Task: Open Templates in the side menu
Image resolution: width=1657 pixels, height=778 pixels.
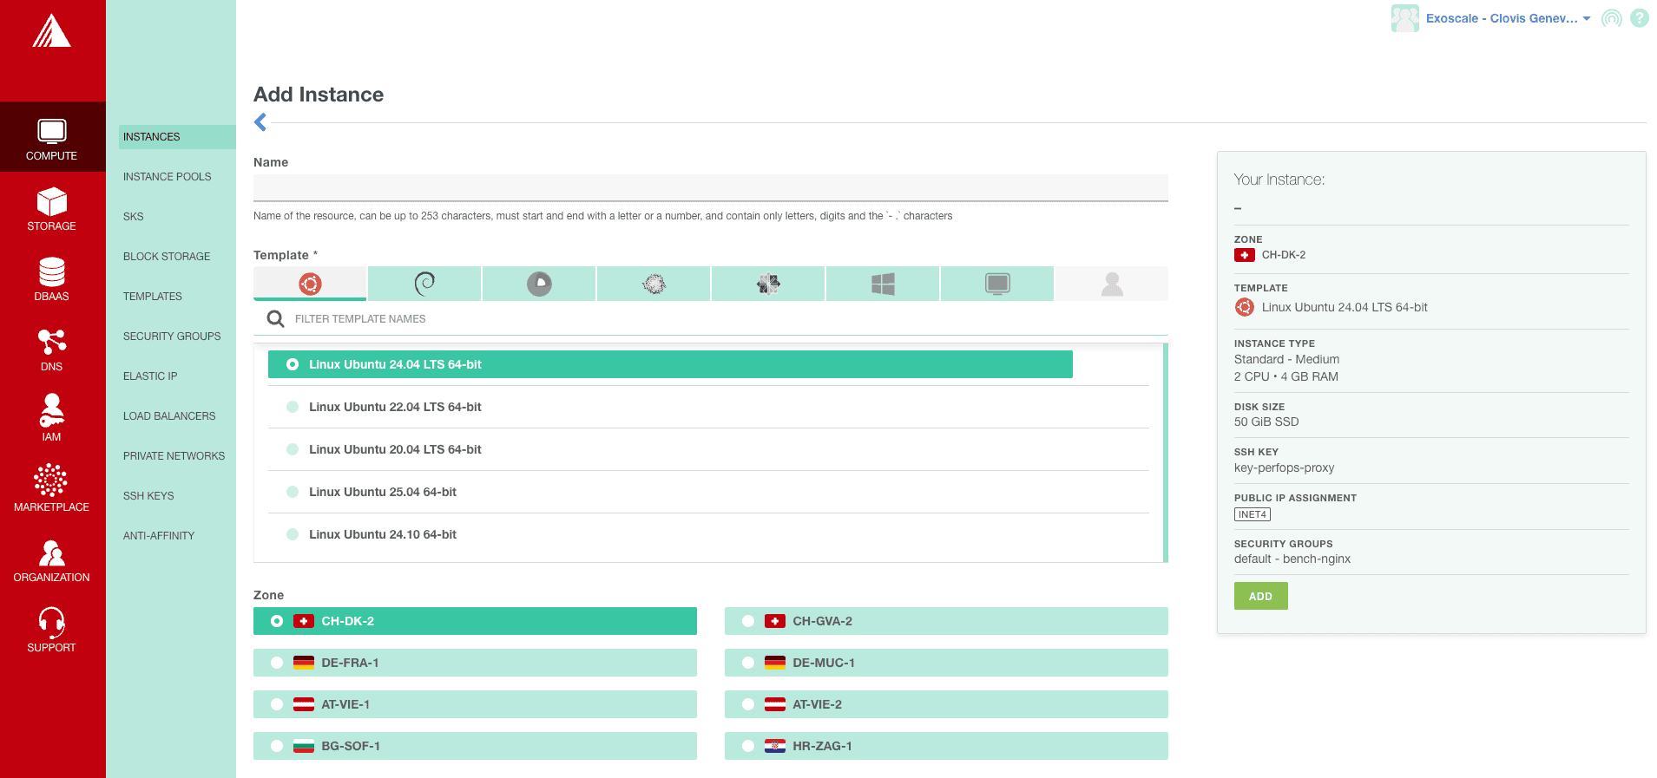Action: click(153, 297)
